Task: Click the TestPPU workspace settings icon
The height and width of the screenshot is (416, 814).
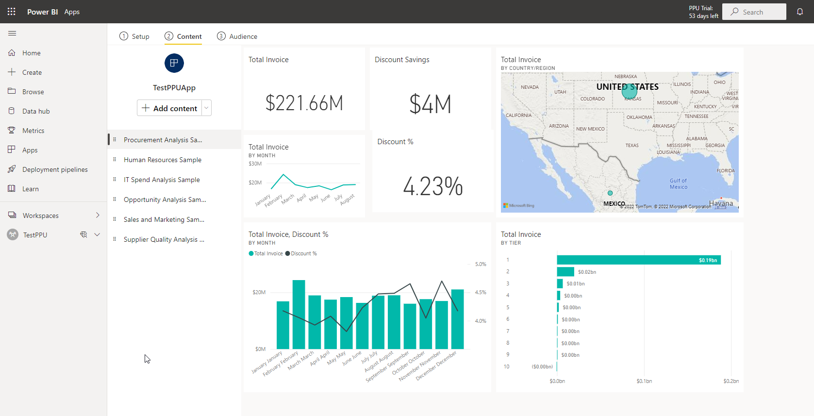Action: (x=83, y=234)
